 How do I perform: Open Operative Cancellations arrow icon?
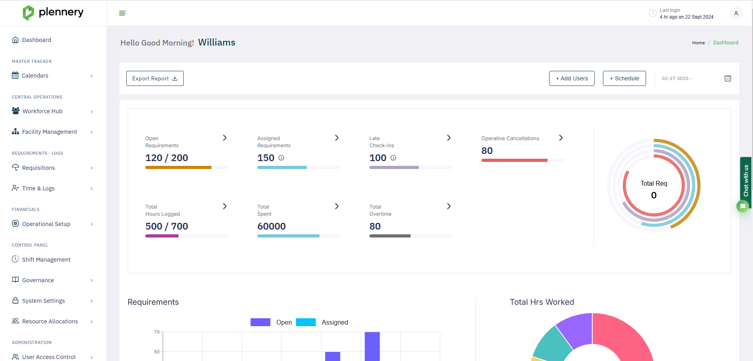click(x=561, y=138)
